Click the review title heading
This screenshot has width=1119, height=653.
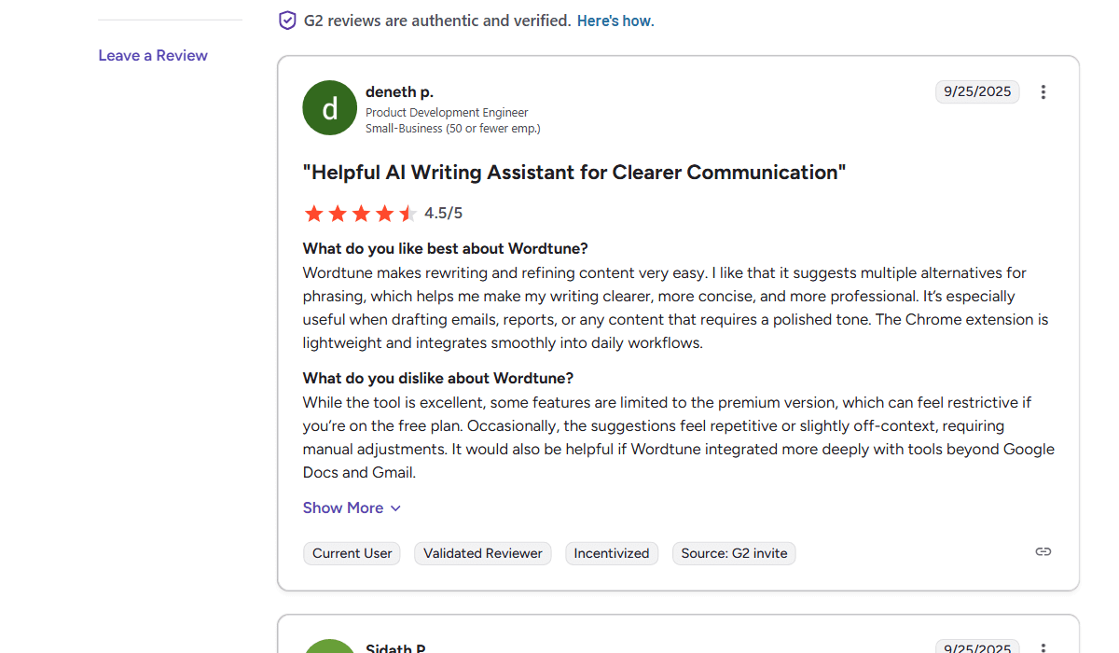coord(574,173)
